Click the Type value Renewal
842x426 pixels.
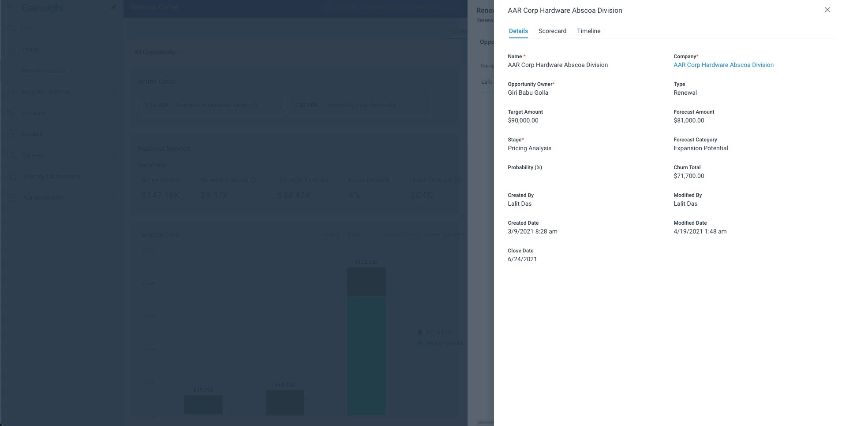685,93
